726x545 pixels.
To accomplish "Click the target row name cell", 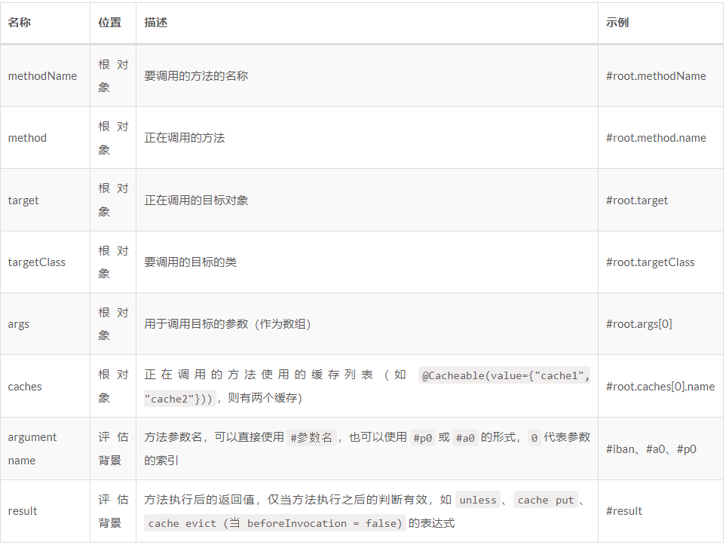I will pos(23,200).
